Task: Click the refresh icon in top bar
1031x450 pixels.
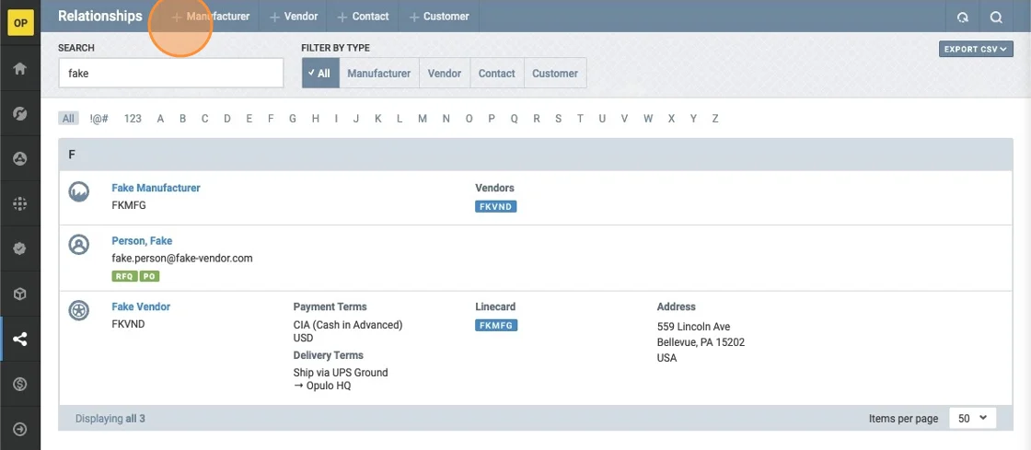Action: tap(963, 17)
